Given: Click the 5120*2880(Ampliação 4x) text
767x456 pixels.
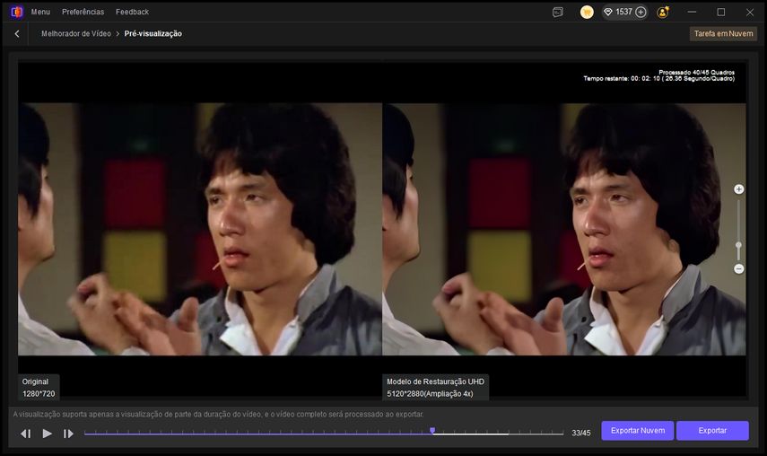Looking at the screenshot, I should click(x=430, y=394).
